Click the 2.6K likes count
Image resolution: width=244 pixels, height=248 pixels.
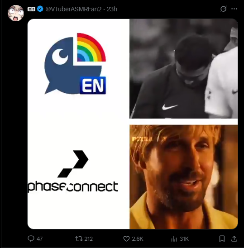138,239
